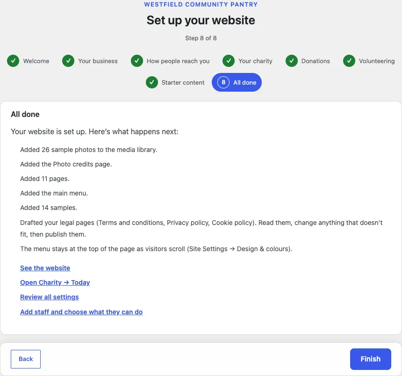Follow the Review all settings link
This screenshot has width=402, height=376.
point(50,297)
